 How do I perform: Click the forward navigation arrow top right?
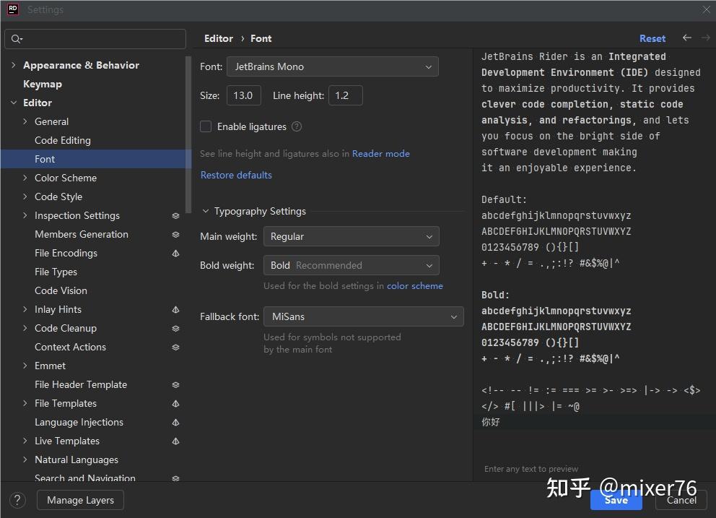705,38
